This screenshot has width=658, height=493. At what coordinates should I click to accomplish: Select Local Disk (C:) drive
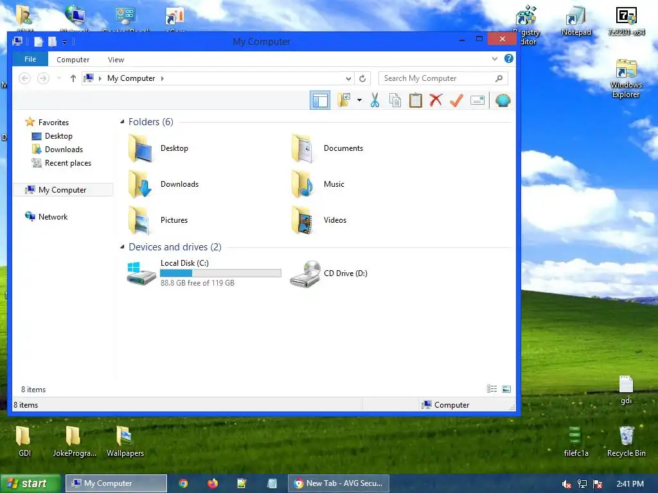[x=204, y=273]
